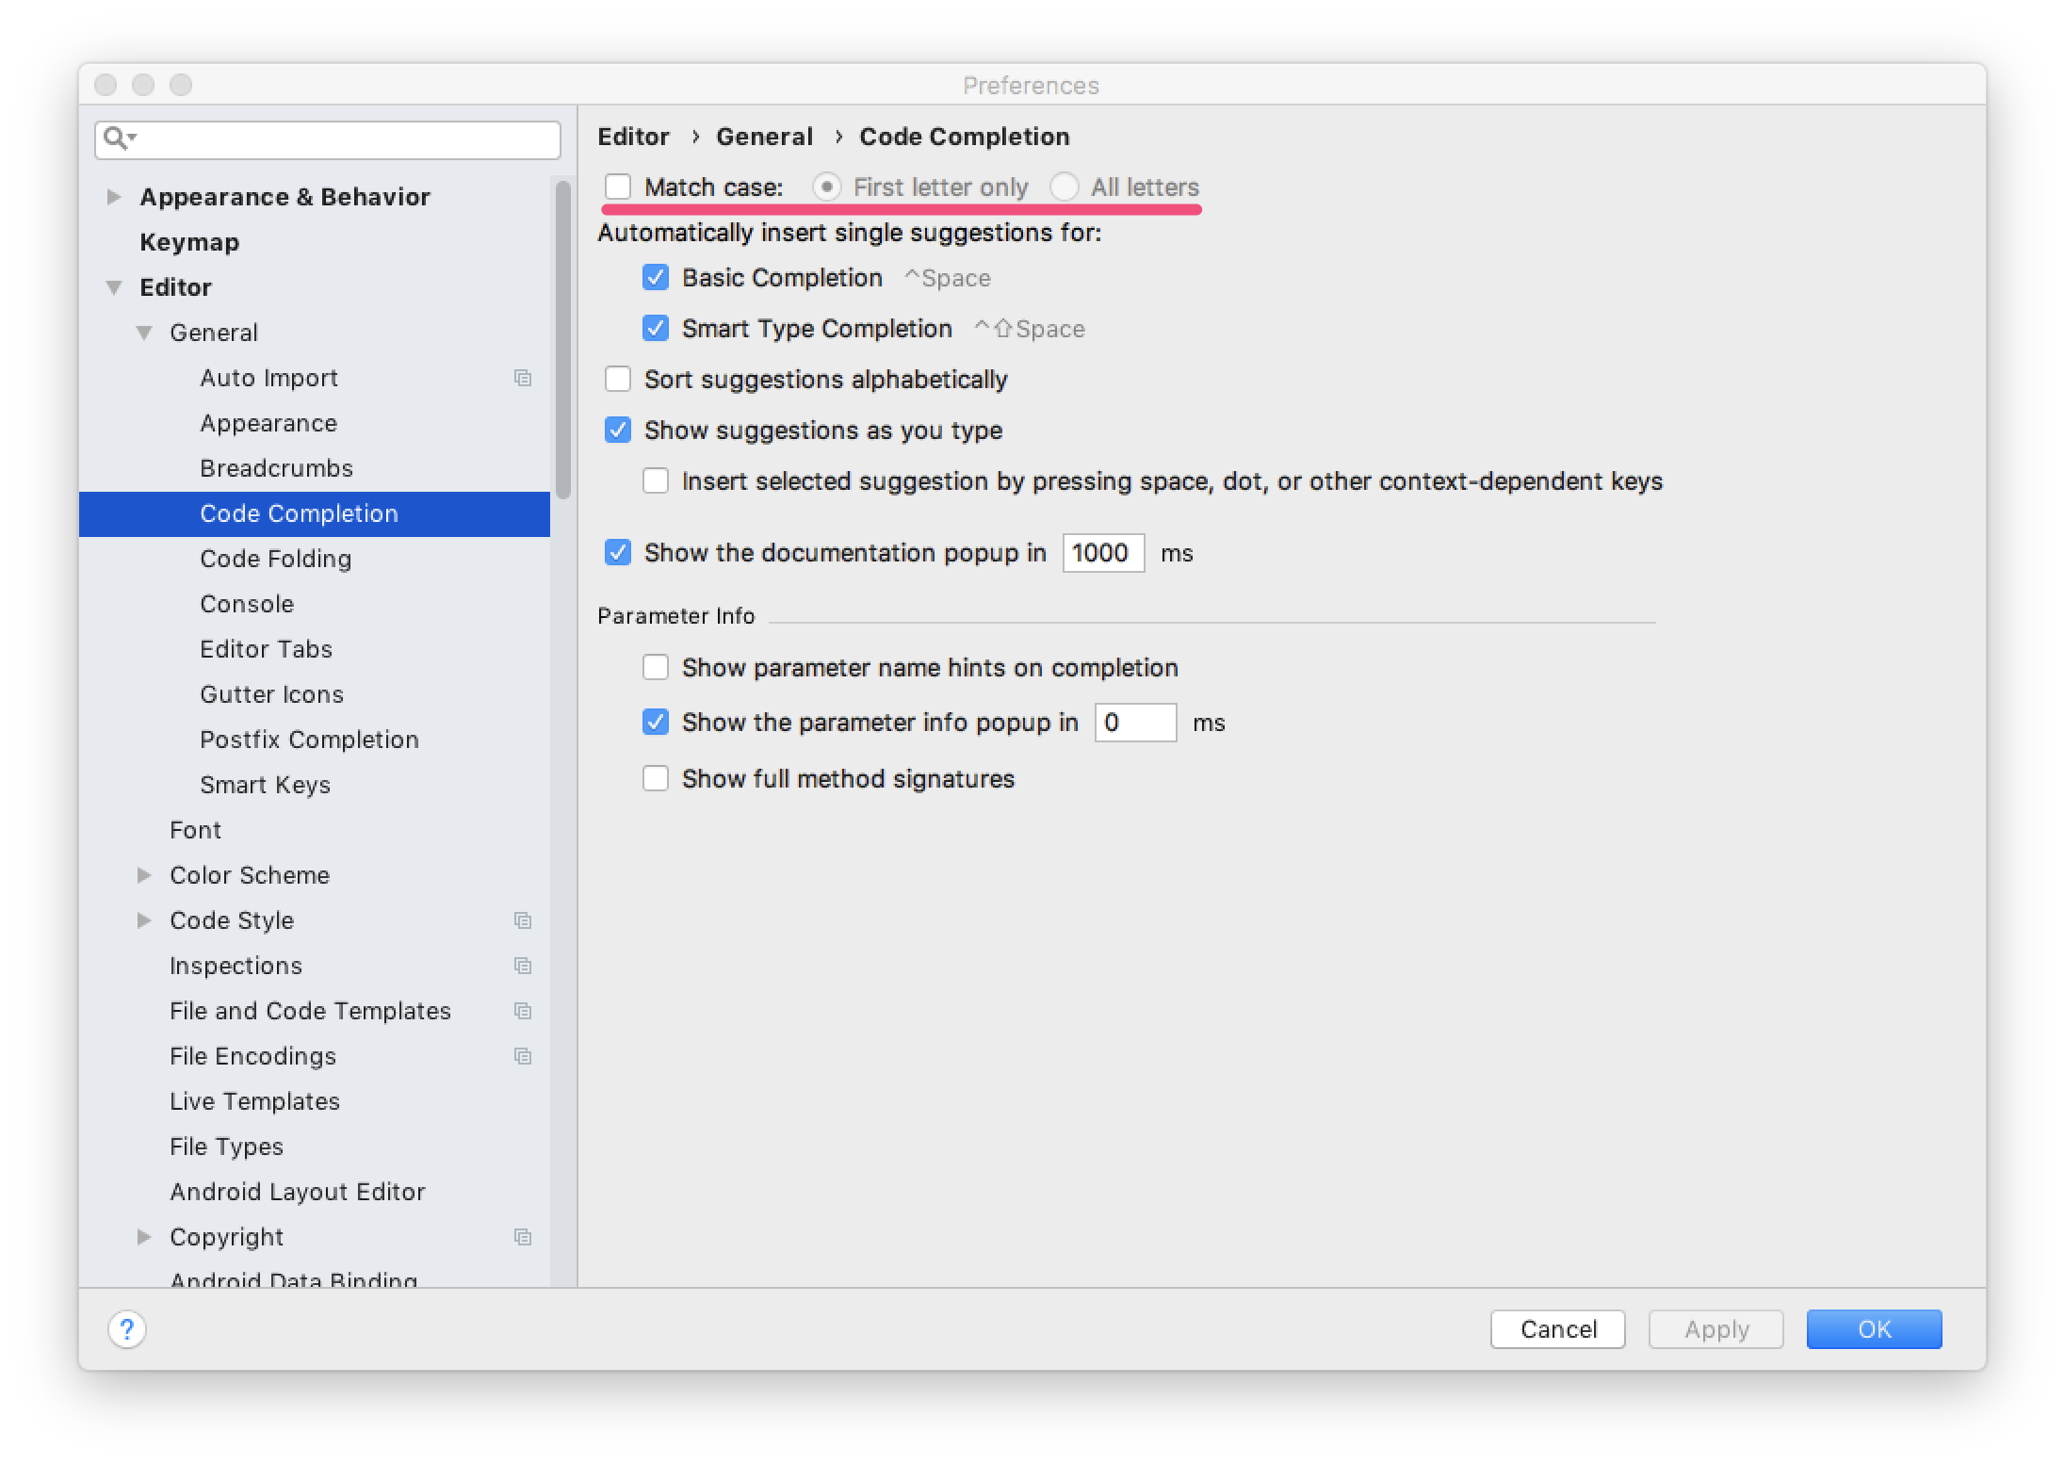Collapse the General tree node
This screenshot has width=2065, height=1464.
(144, 333)
